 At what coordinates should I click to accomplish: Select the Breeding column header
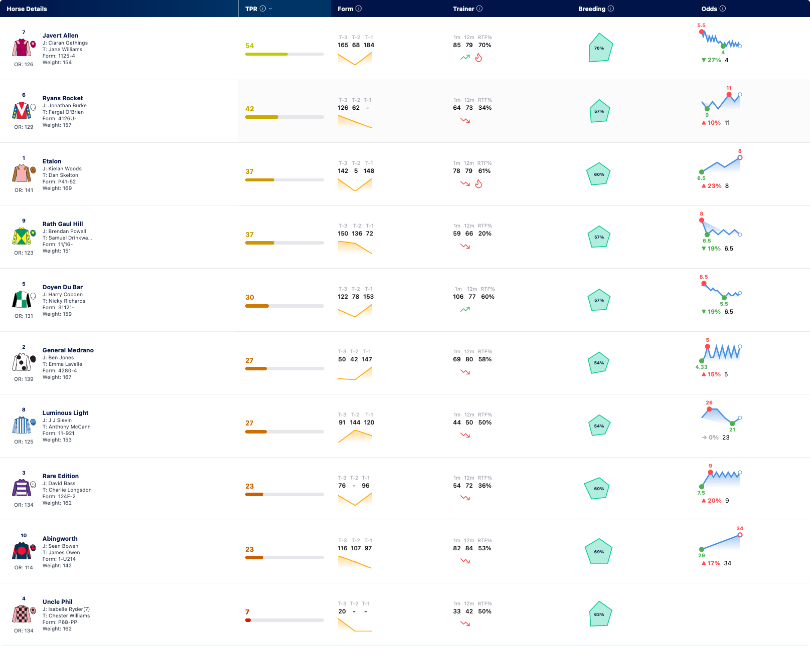point(592,9)
